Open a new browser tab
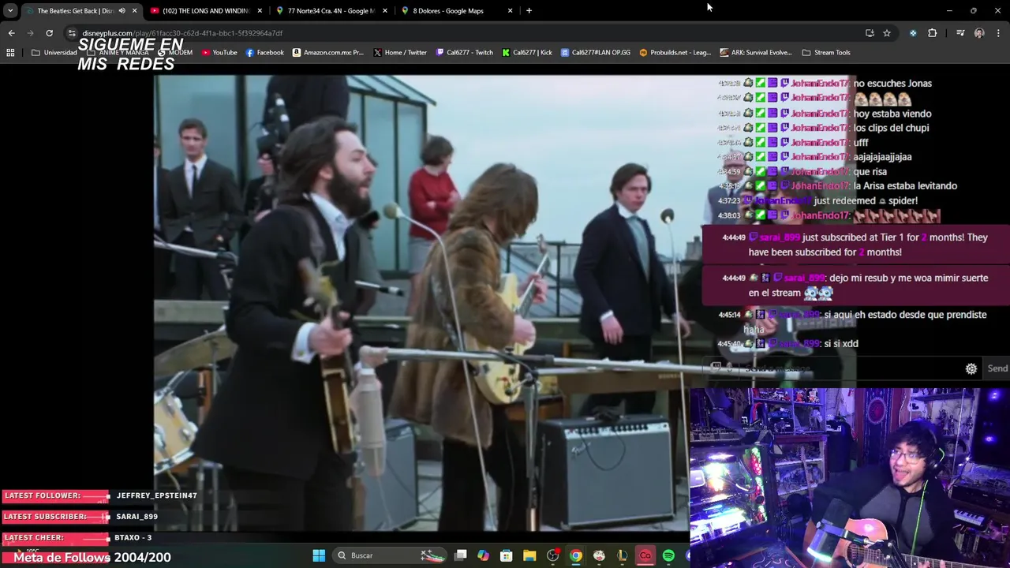 pyautogui.click(x=529, y=11)
